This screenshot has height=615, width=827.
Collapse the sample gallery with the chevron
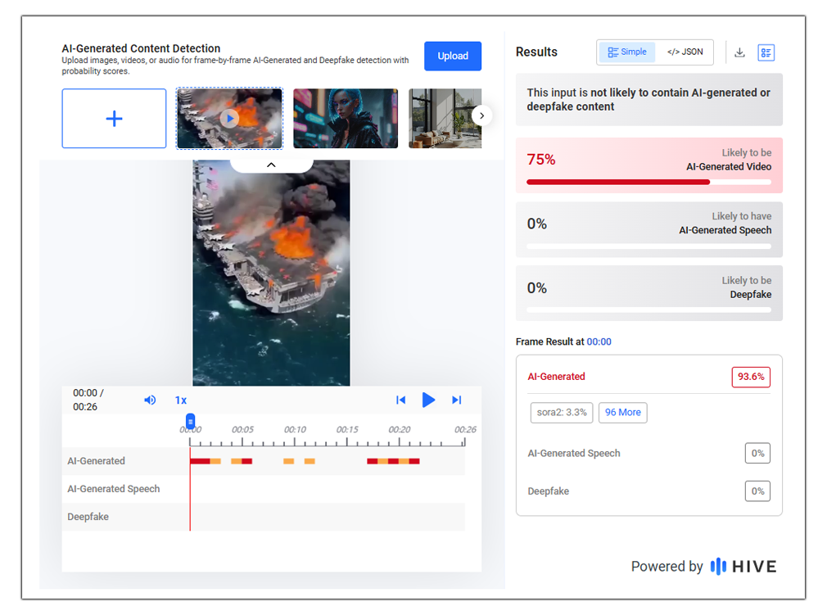[x=271, y=165]
